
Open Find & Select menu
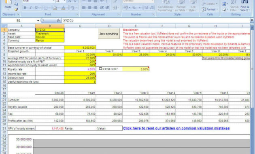[245, 6]
